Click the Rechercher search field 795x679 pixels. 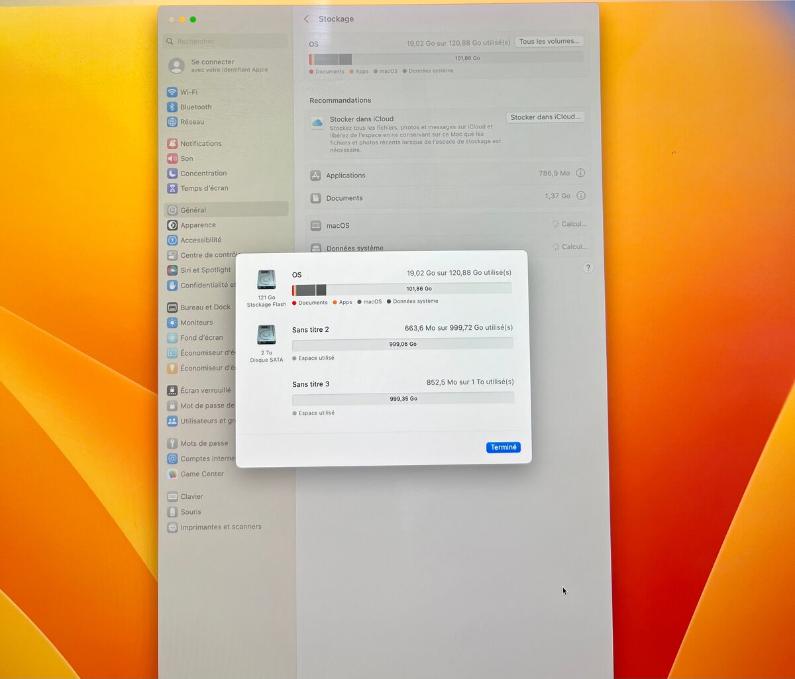pyautogui.click(x=225, y=41)
